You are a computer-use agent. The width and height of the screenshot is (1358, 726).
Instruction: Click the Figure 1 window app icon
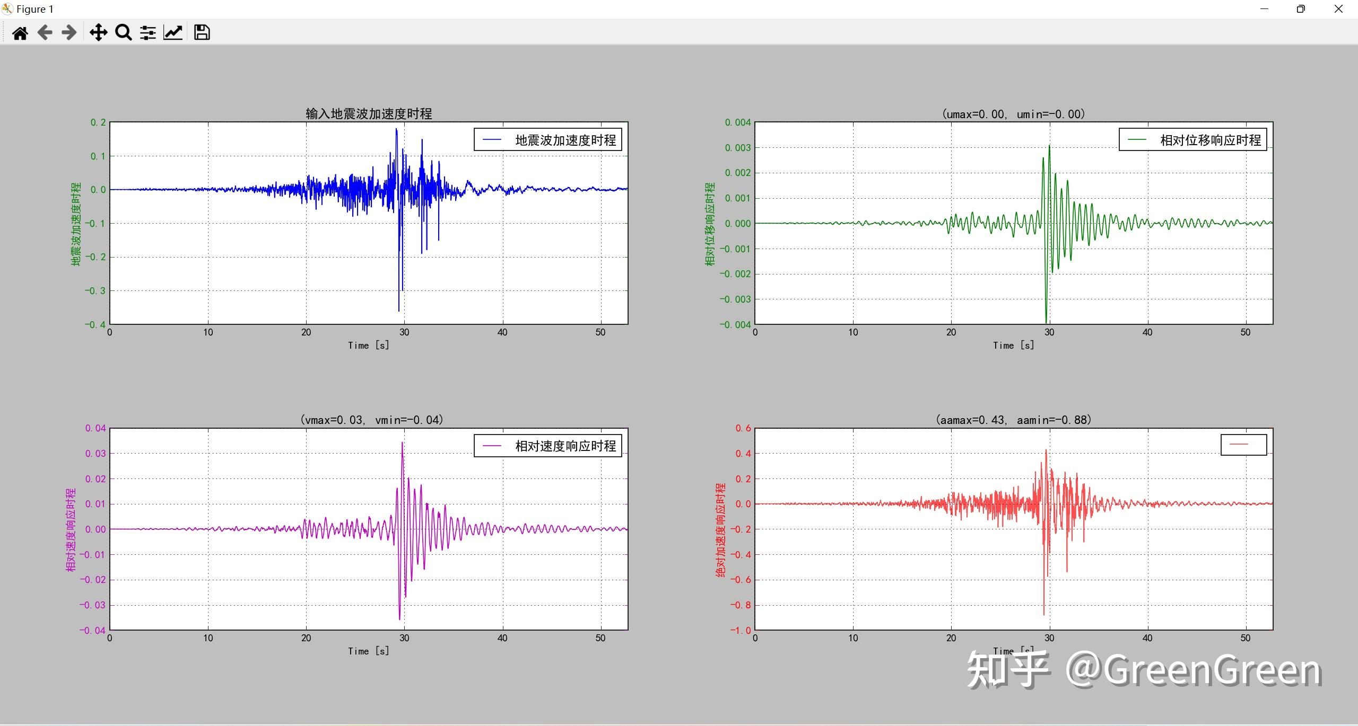(7, 9)
